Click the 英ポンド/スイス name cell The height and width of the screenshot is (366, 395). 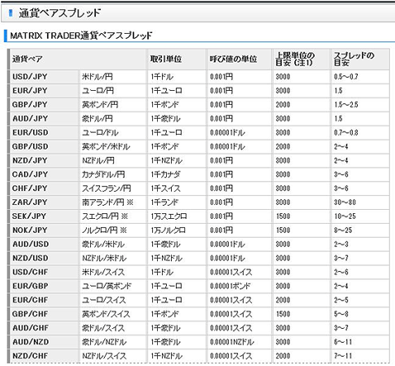click(x=113, y=314)
